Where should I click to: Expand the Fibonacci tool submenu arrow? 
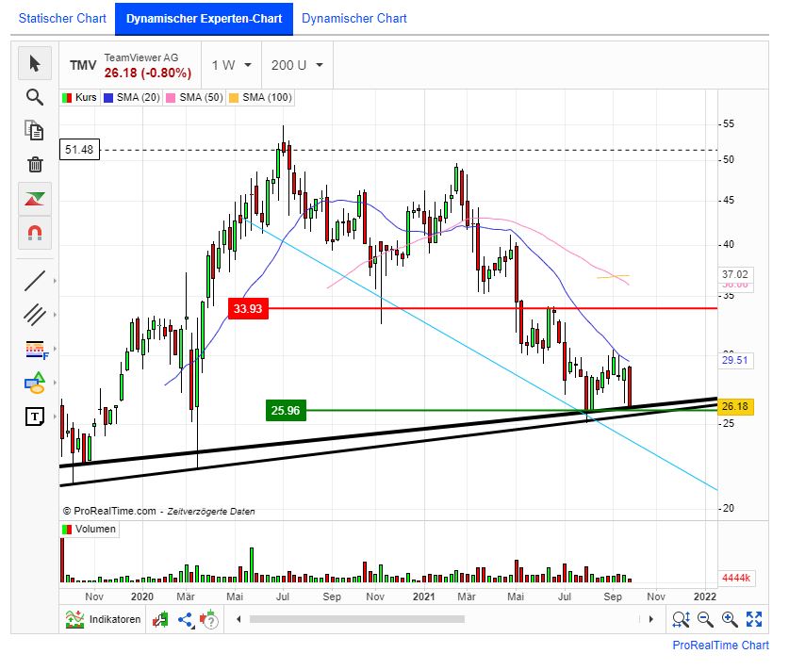(55, 349)
